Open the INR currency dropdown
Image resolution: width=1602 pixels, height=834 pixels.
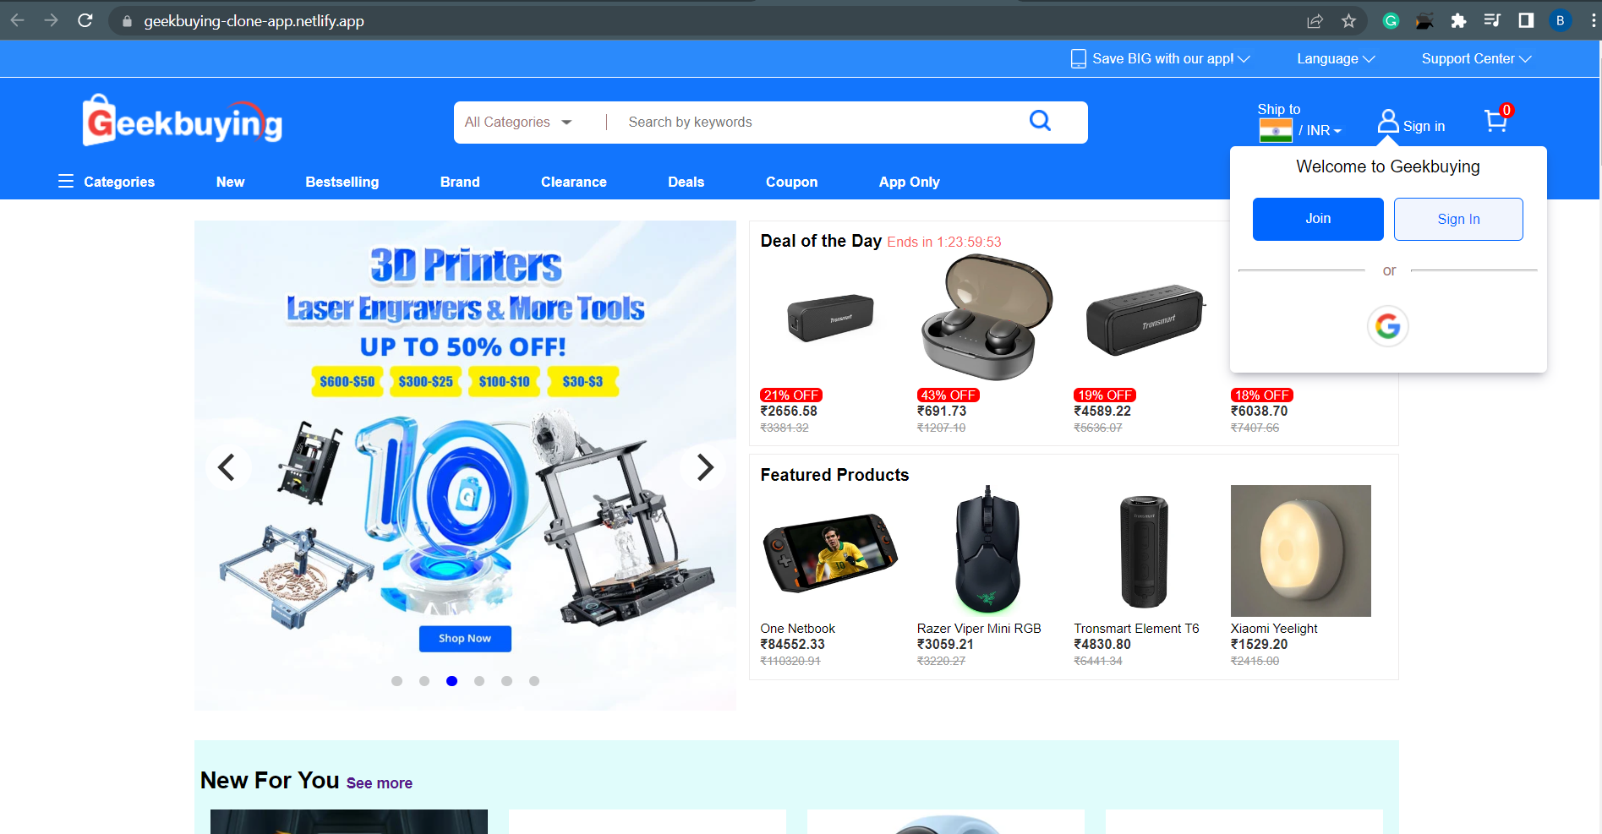coord(1320,130)
